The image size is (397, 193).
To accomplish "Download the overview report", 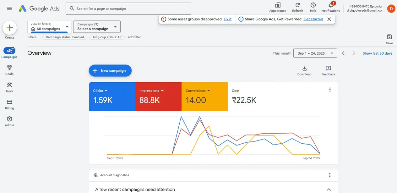I will point(304,71).
